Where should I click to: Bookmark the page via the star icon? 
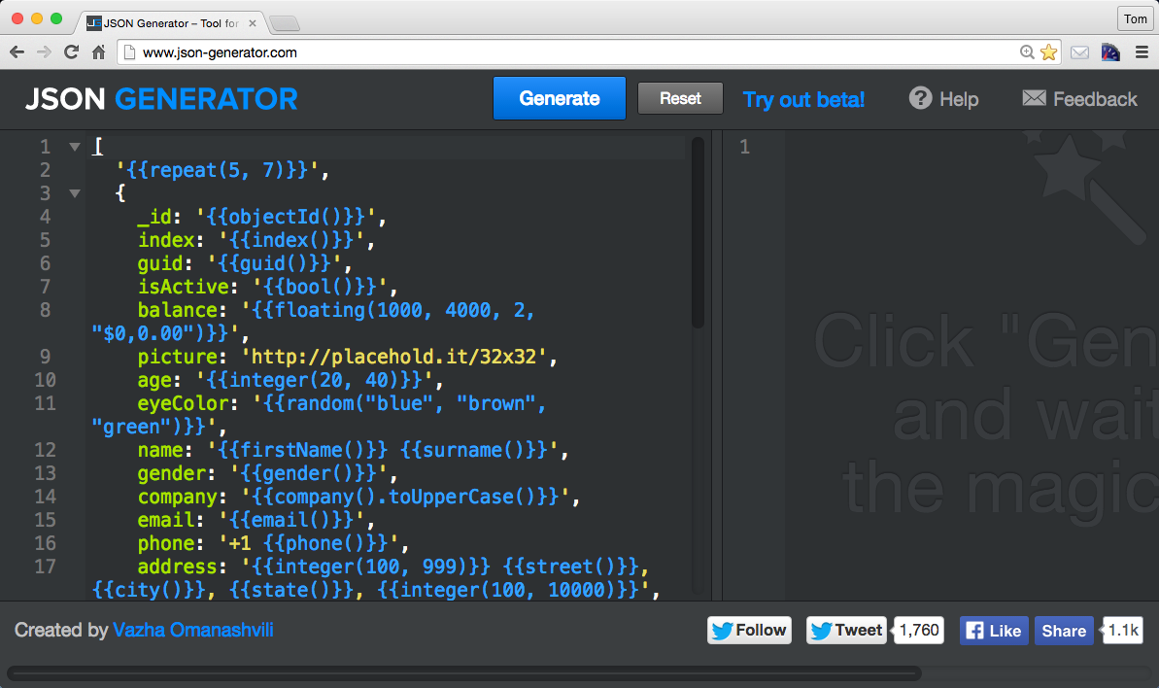click(1049, 52)
